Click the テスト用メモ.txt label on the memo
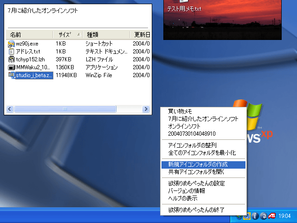 [x=184, y=8]
